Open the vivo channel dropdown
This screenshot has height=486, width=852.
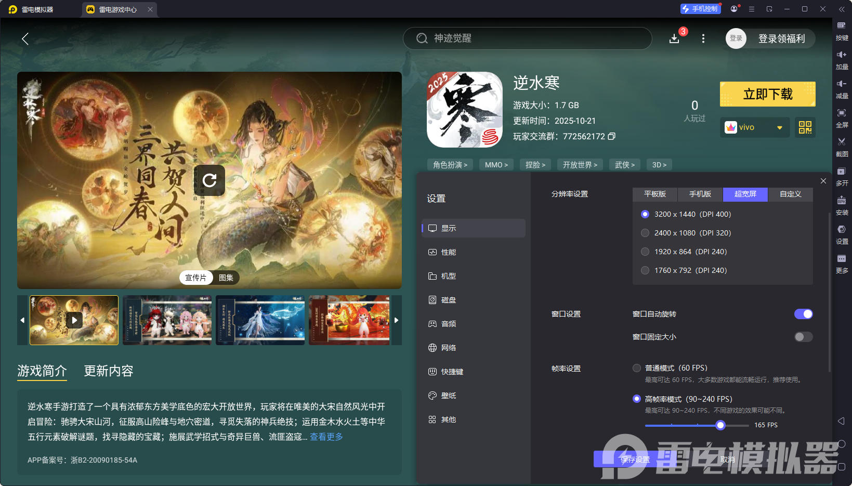(755, 127)
